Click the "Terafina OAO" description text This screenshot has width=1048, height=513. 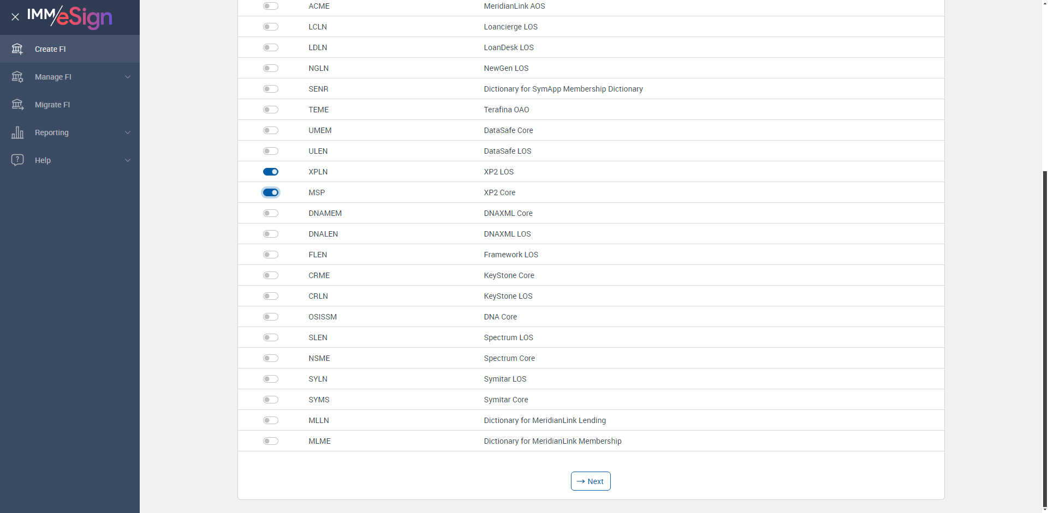(507, 110)
